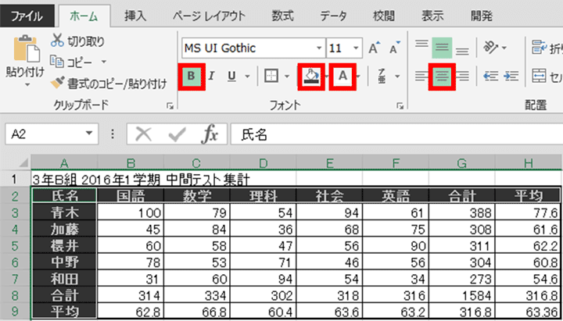Toggle Bold formatting
Screen dimensions: 563x321
click(192, 76)
